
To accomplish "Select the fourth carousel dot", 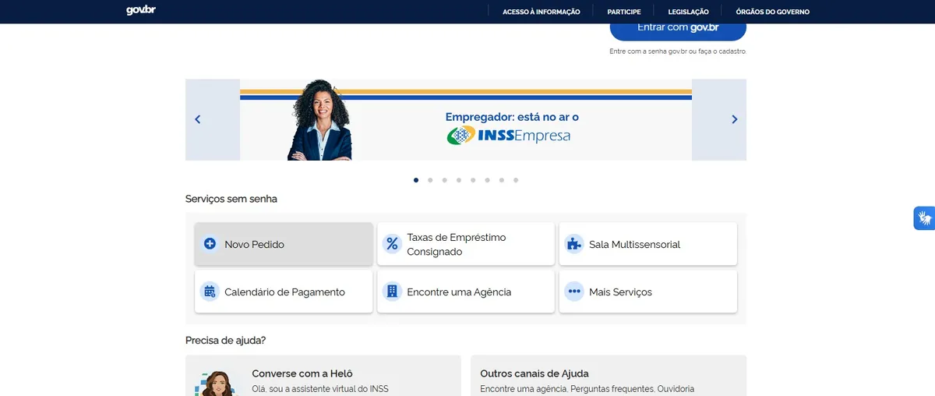I will [x=459, y=180].
